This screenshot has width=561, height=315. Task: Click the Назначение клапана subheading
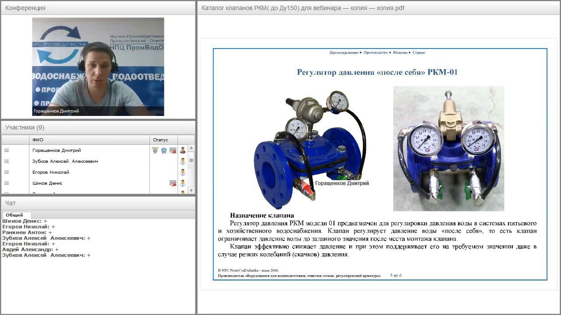[x=262, y=216]
